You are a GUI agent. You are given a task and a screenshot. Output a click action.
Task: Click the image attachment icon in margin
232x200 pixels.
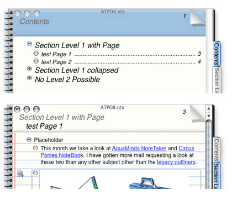[x=20, y=173]
